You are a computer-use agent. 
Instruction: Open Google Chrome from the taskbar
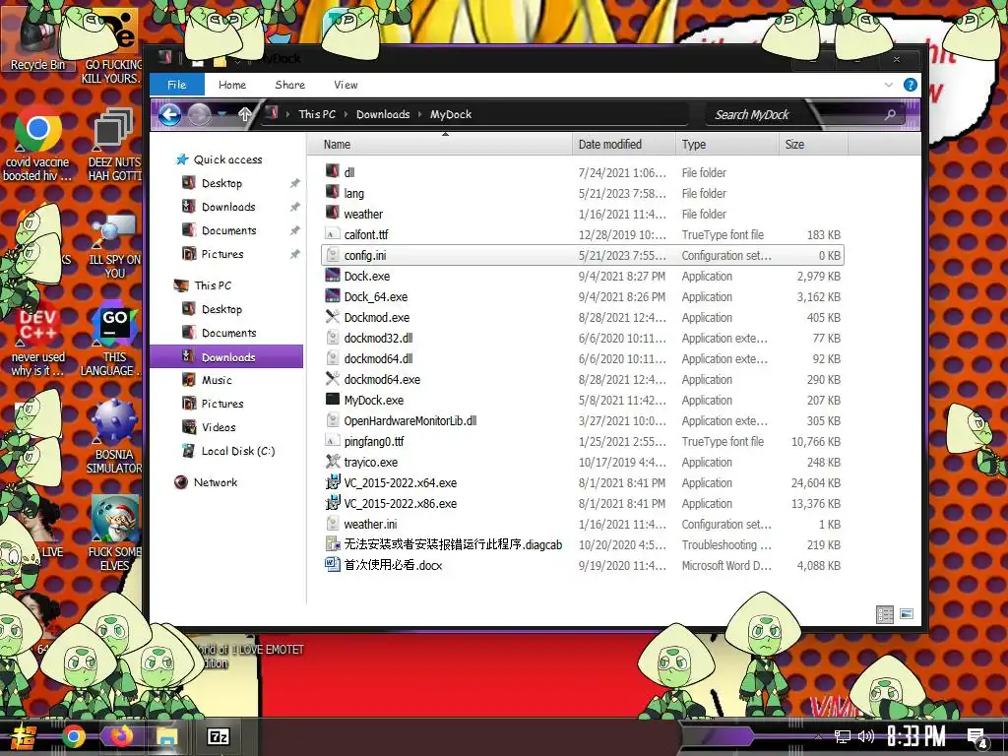tap(73, 736)
